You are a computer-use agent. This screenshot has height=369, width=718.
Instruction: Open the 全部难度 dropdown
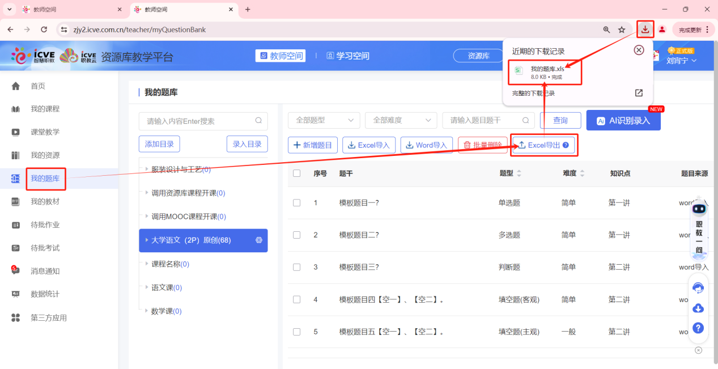point(401,120)
